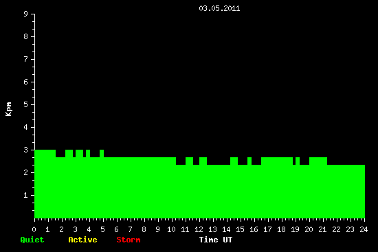Click hour 8 on the time axis
This screenshot has height=252, width=378.
[144, 229]
